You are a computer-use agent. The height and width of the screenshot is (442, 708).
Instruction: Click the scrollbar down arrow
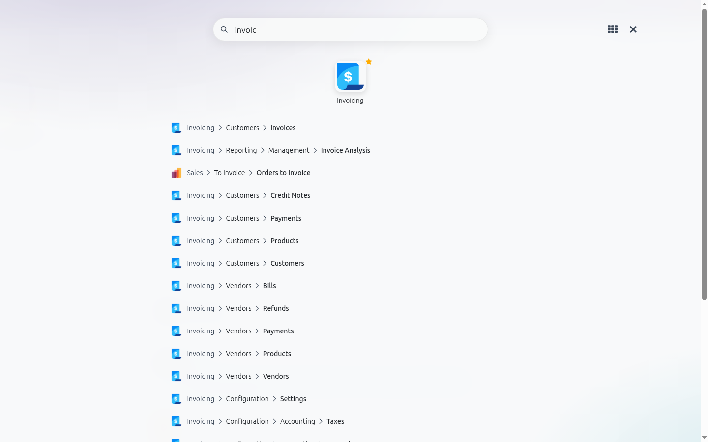coord(704,438)
